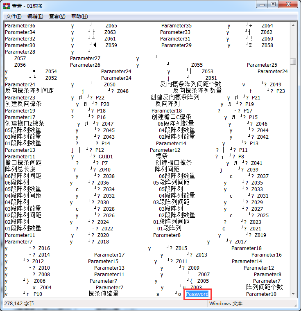
Task: Click the 03段阵列间距 text
Action: (171, 202)
